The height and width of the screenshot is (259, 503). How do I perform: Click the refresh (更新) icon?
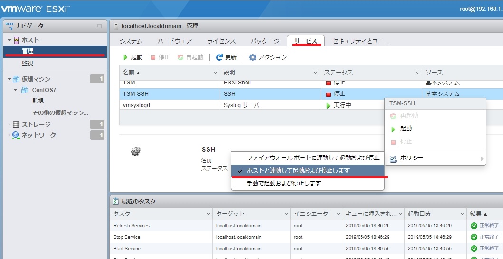pyautogui.click(x=219, y=57)
